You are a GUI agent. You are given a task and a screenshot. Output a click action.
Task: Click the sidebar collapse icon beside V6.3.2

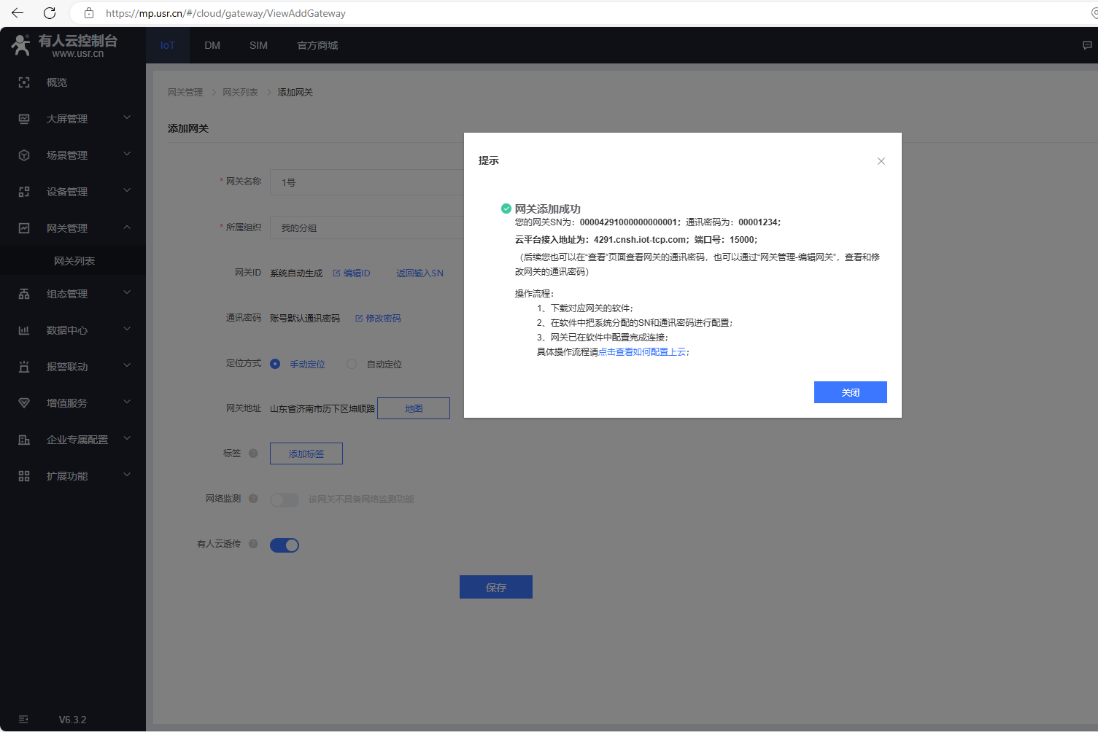[23, 720]
